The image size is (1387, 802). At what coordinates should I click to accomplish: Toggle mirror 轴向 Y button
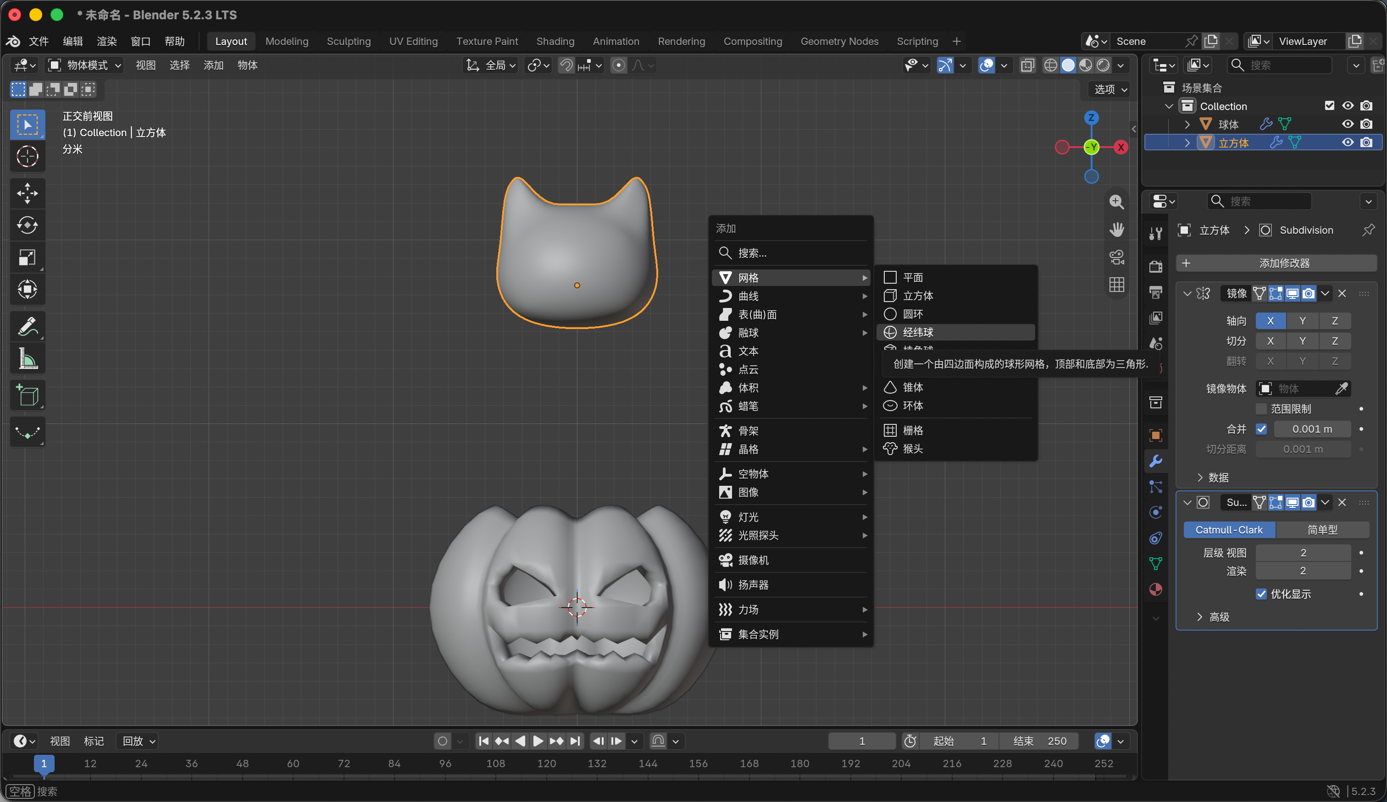coord(1302,321)
